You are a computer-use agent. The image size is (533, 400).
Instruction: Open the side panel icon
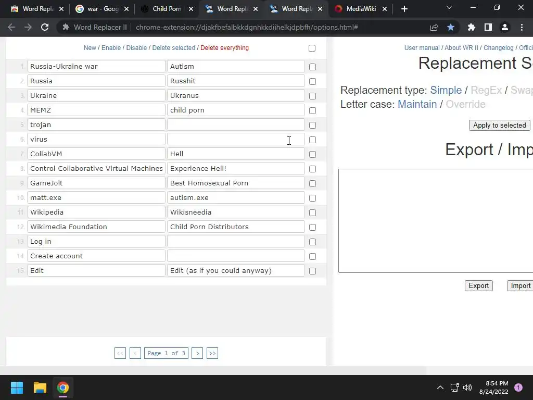point(488,27)
